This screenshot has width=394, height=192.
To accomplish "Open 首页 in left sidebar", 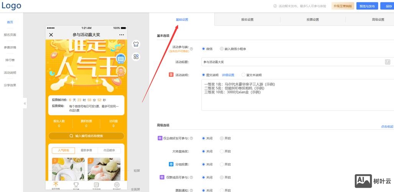I will pos(10,22).
